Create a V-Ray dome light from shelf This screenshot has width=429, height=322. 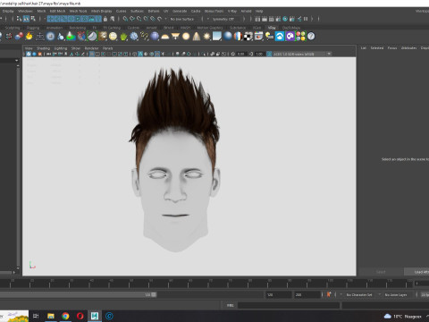coord(164,37)
